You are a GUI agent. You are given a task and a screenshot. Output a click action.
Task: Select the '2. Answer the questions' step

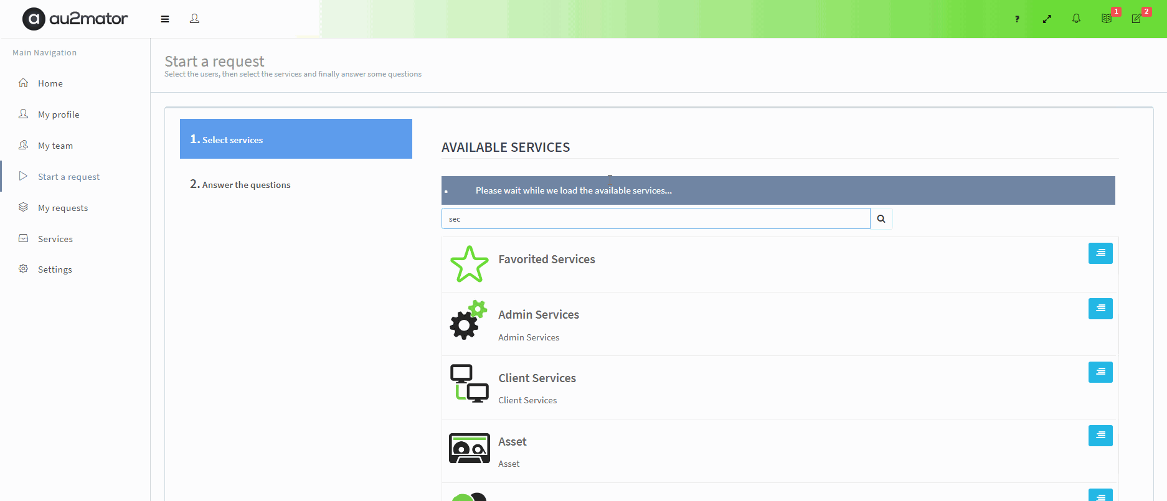click(x=240, y=185)
